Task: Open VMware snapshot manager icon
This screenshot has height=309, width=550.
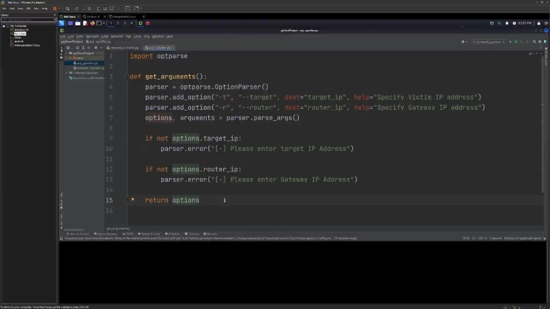Action: [90, 9]
